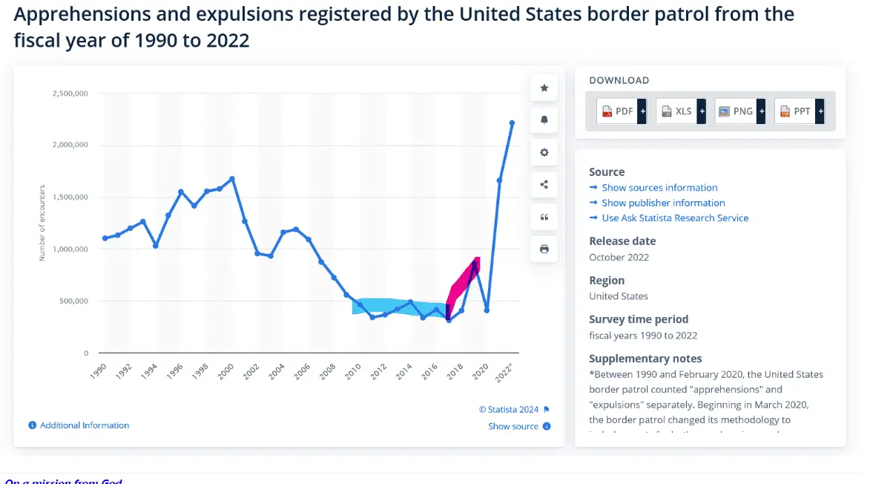
Task: Click the bell notification icon
Action: (x=544, y=120)
